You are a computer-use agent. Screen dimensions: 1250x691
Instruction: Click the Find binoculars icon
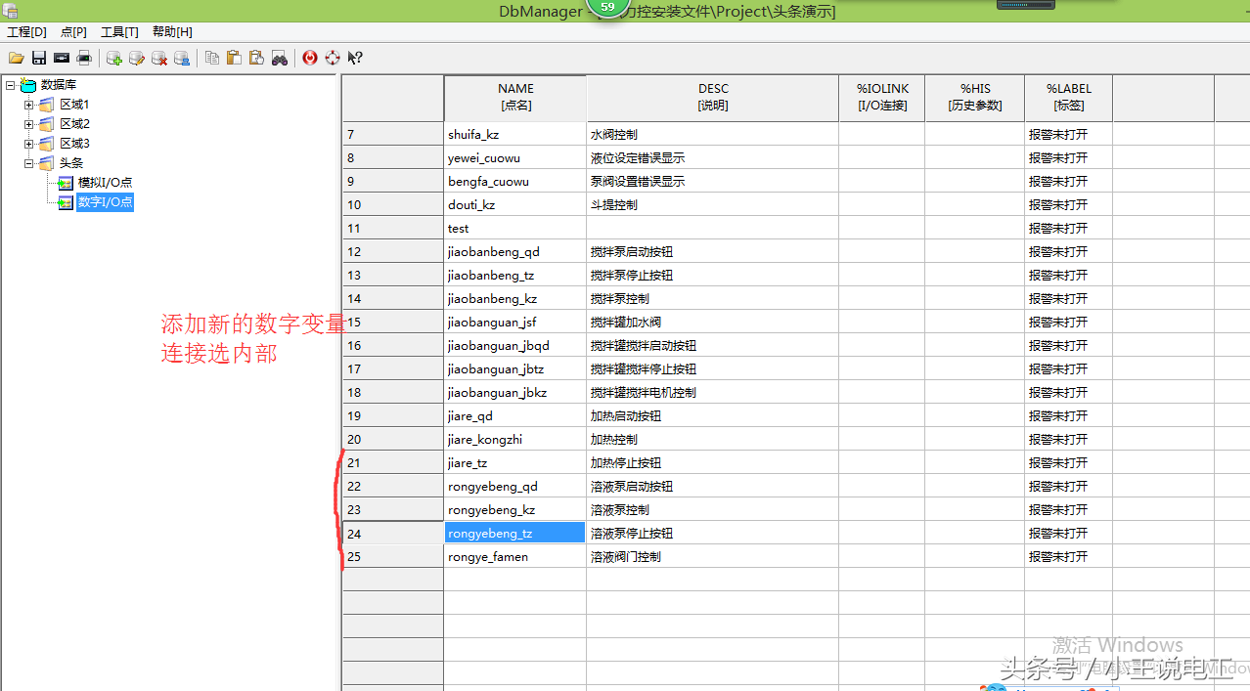pyautogui.click(x=280, y=58)
